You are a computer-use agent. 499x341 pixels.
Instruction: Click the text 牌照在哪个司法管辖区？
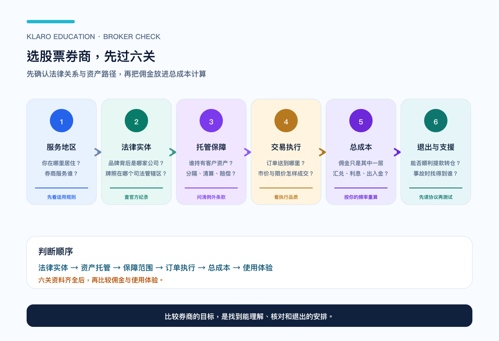click(x=136, y=173)
